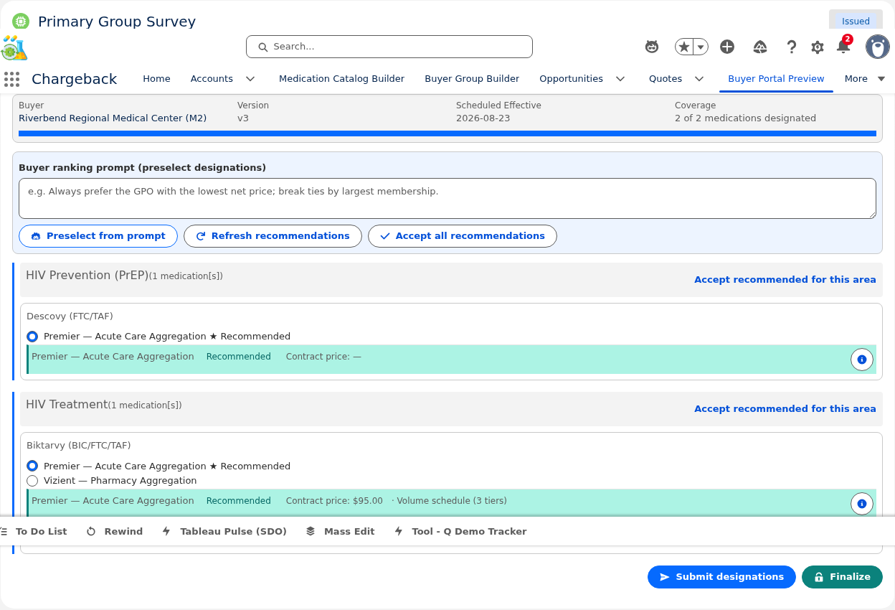Screen dimensions: 895x610
Task: Open the Salesforce guidance cloud icon
Action: tap(760, 47)
